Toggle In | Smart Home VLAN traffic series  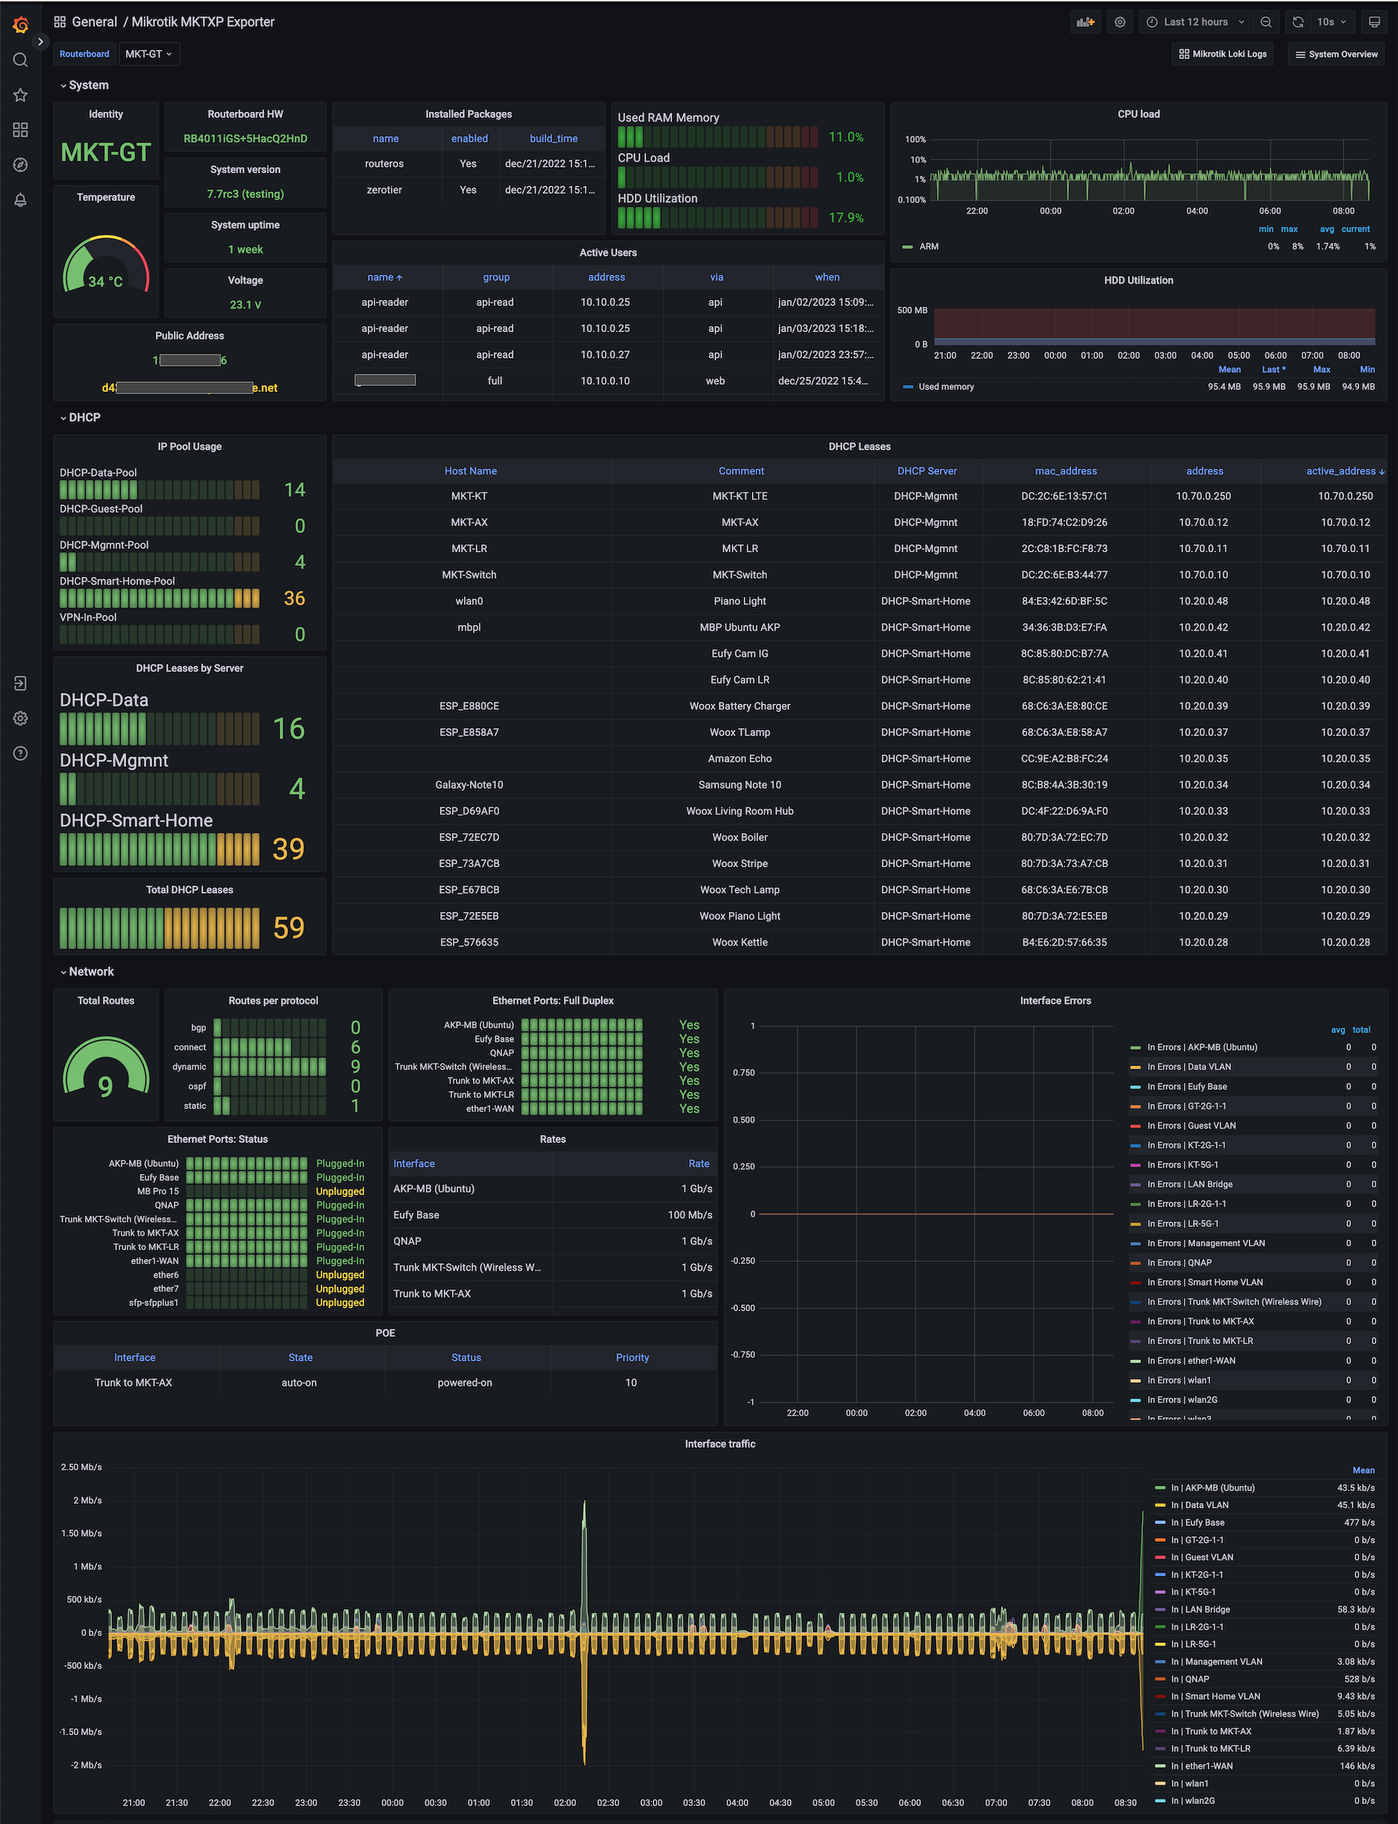point(1215,1696)
